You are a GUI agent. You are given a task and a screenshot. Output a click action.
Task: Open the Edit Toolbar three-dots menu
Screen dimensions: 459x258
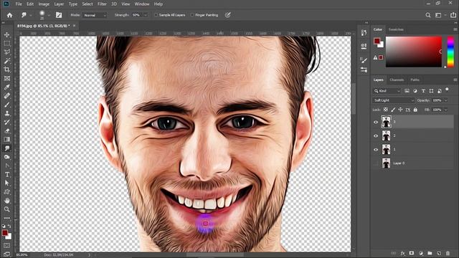point(7,218)
